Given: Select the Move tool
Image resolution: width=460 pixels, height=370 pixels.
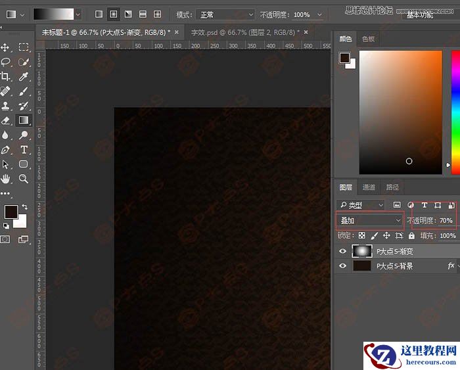Looking at the screenshot, I should [x=5, y=47].
